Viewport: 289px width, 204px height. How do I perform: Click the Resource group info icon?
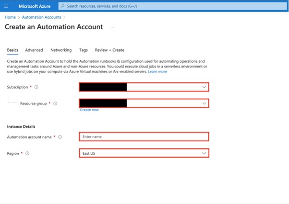coord(55,103)
